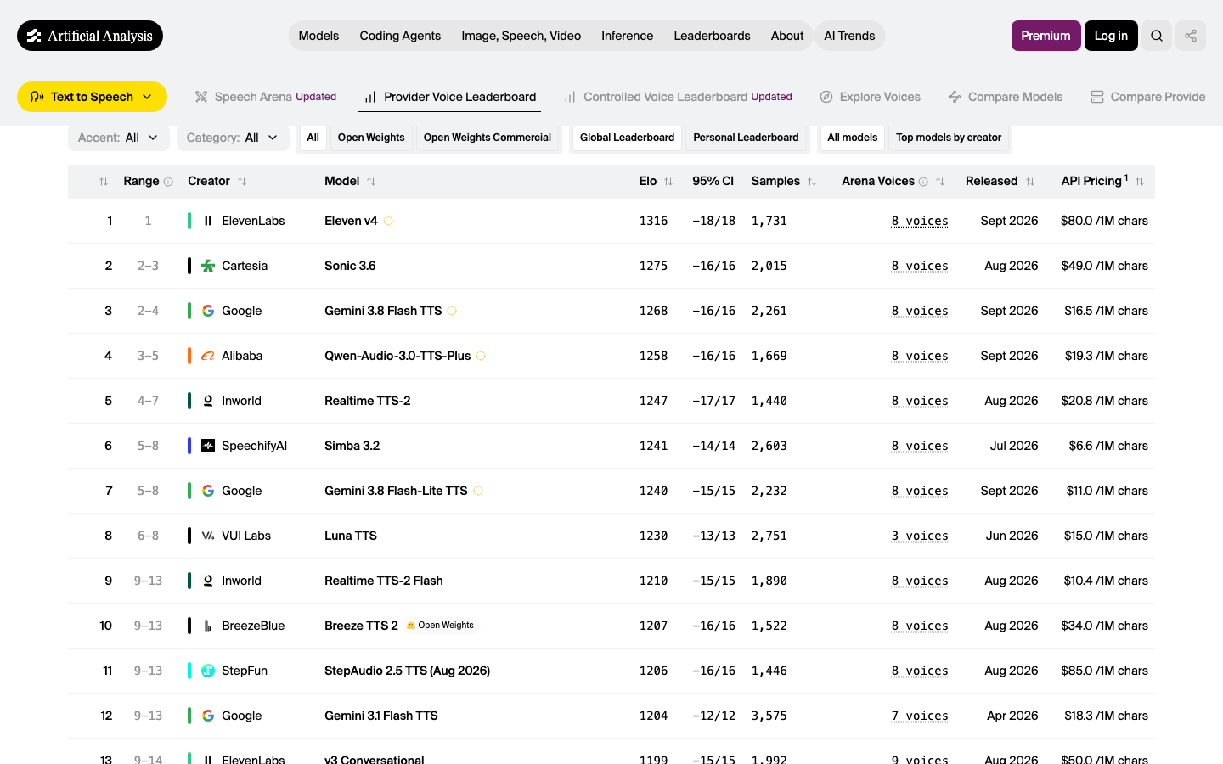
Task: Switch to Speech Arena tab
Action: pyautogui.click(x=266, y=97)
